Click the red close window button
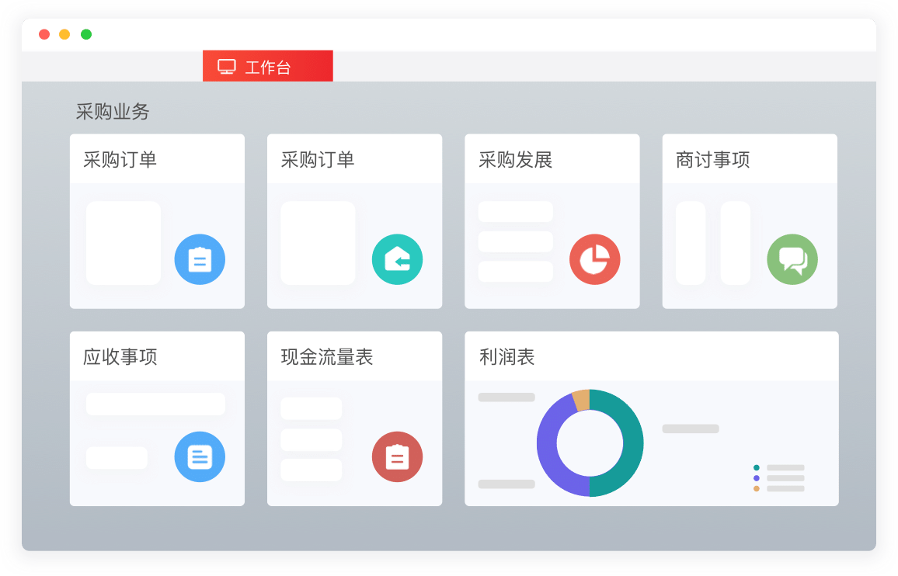 44,34
